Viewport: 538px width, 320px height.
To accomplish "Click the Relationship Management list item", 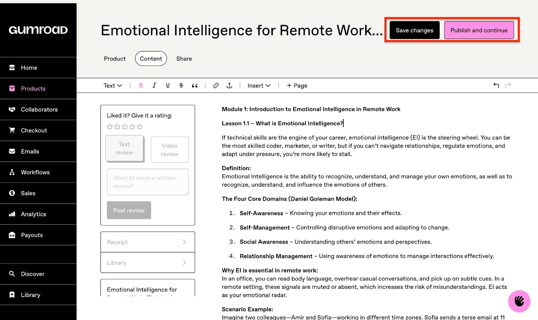I will point(367,256).
